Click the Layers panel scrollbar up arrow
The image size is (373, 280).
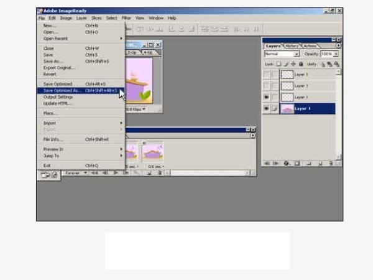(x=338, y=72)
